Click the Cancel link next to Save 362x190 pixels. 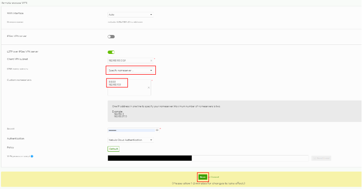(x=214, y=177)
